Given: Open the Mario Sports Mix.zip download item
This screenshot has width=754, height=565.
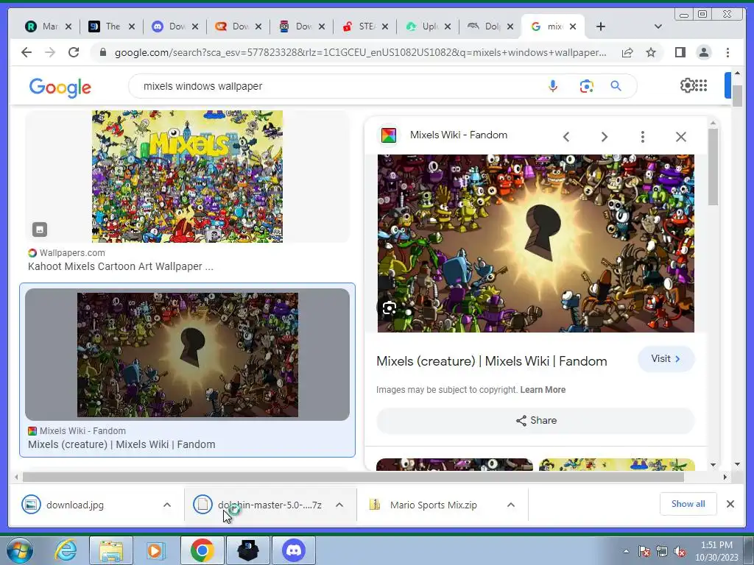Looking at the screenshot, I should coord(433,505).
